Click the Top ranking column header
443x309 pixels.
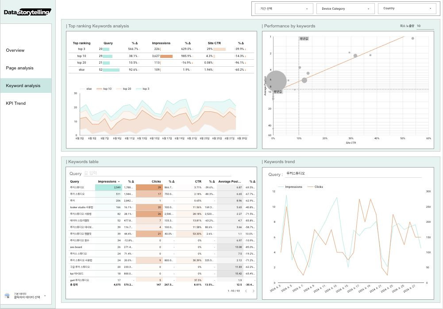click(x=81, y=43)
